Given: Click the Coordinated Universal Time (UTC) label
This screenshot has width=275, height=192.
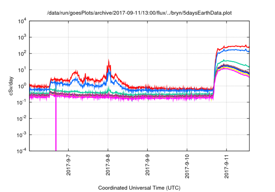Looking at the screenshot, I should click(139, 188).
